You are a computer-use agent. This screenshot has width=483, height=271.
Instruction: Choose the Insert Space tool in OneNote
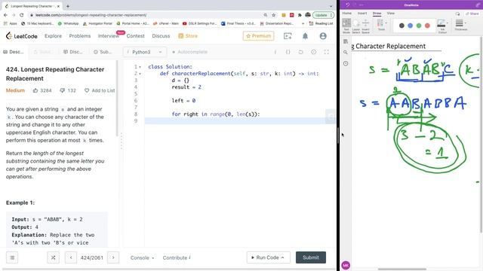click(365, 26)
